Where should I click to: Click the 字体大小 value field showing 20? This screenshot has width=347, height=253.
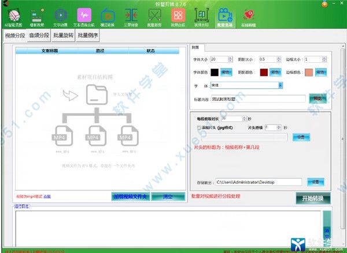[219, 59]
